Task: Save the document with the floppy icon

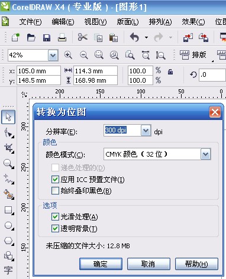Action: coord(47,37)
